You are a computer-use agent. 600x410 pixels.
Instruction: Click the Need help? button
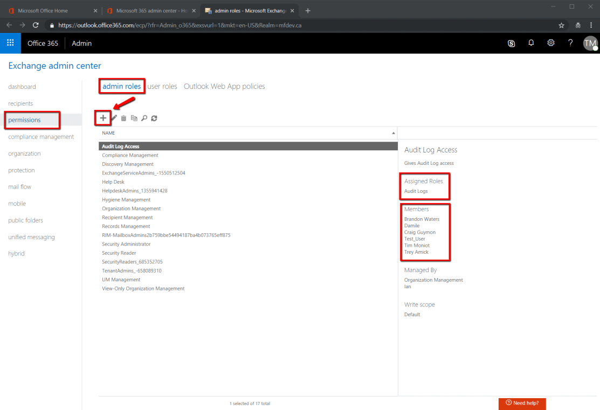click(522, 403)
